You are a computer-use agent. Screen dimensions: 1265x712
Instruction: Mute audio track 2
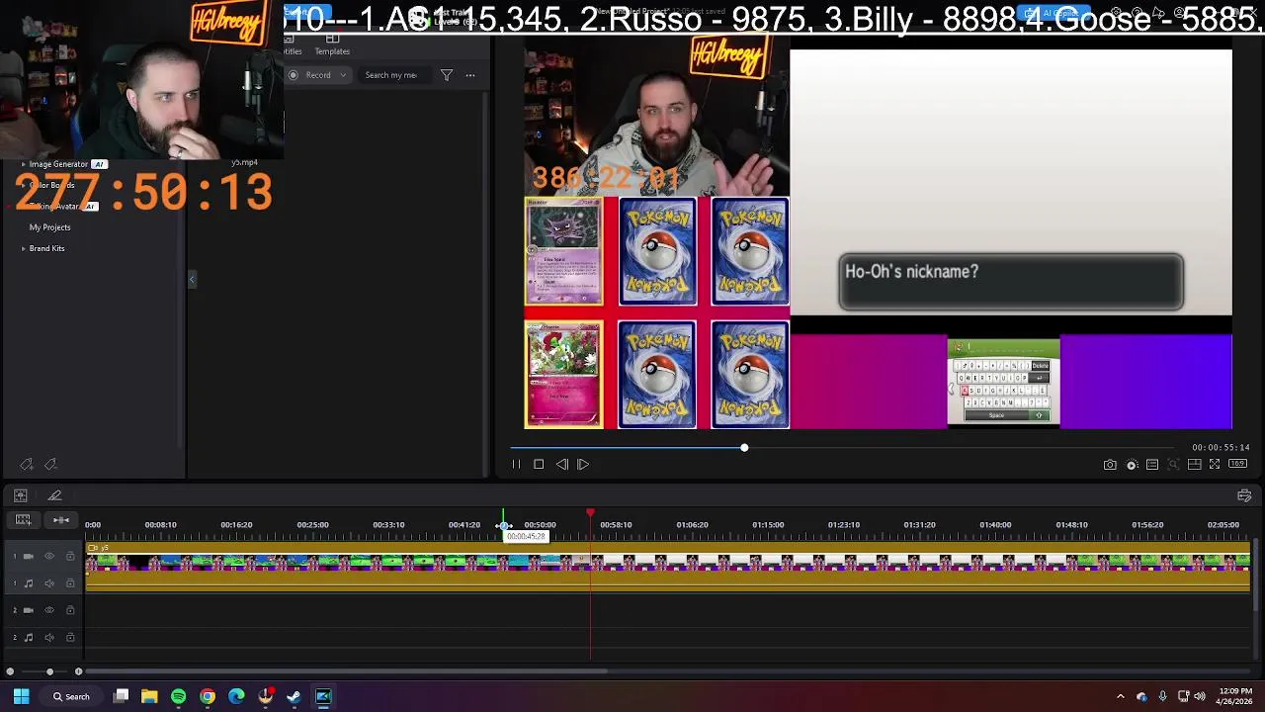[x=49, y=638]
